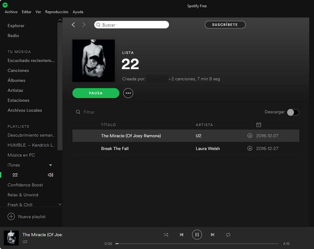Image resolution: width=314 pixels, height=249 pixels.
Task: Open Álbumes in the sidebar
Action: [17, 80]
